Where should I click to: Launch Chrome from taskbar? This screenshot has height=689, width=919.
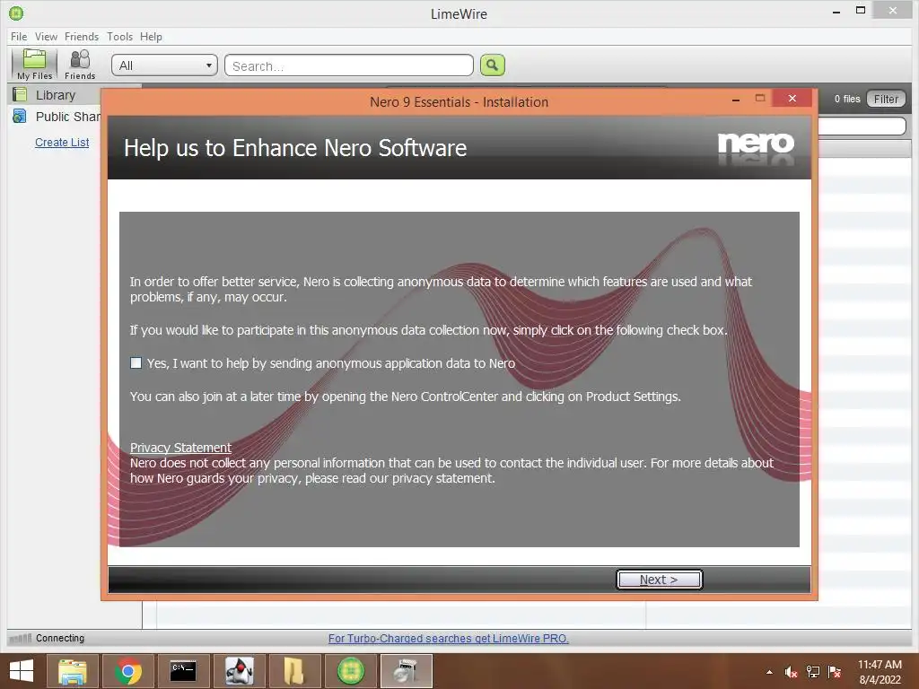click(x=127, y=671)
